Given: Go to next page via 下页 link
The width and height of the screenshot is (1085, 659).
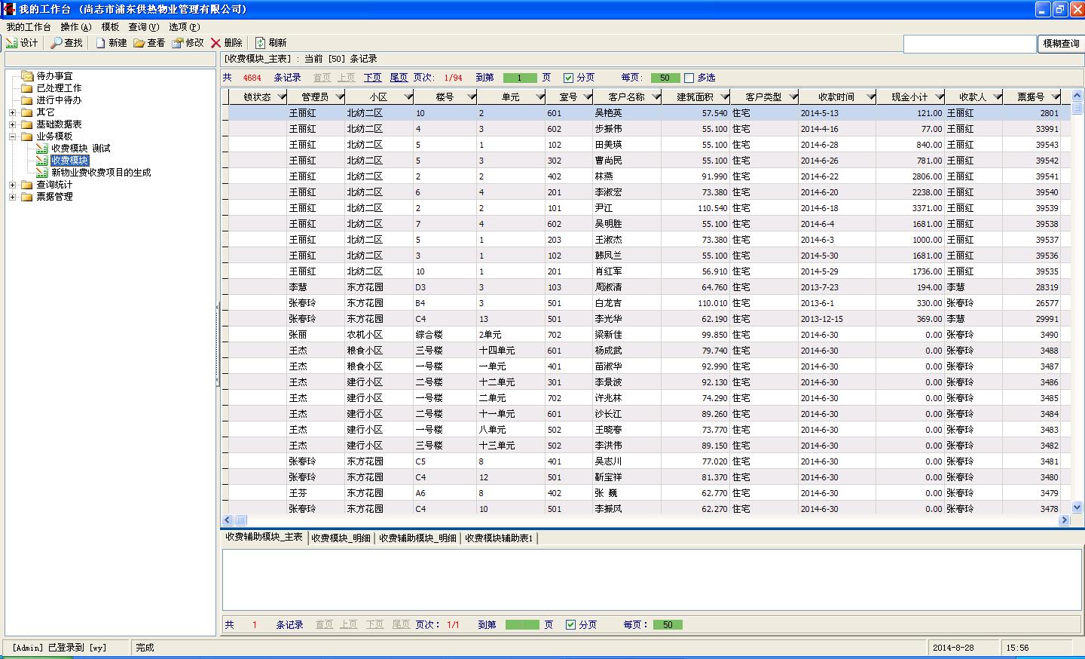Looking at the screenshot, I should click(x=373, y=78).
